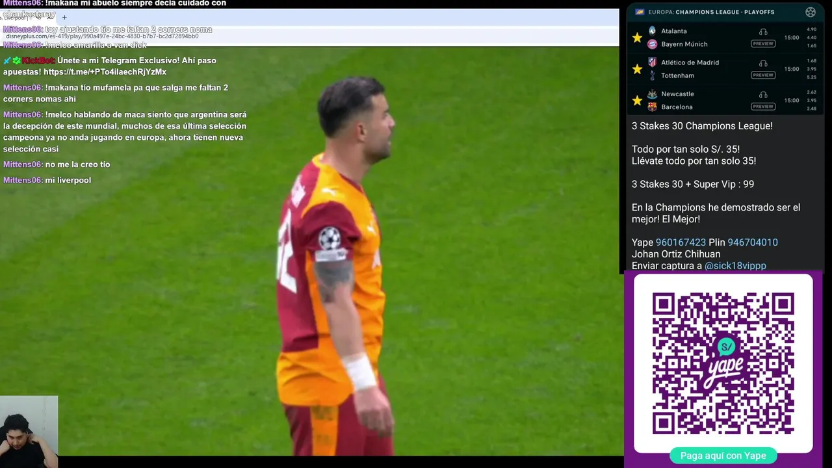Select draw odds 4.40 in Atalanta match
Screen dimensions: 832x468
tap(811, 38)
